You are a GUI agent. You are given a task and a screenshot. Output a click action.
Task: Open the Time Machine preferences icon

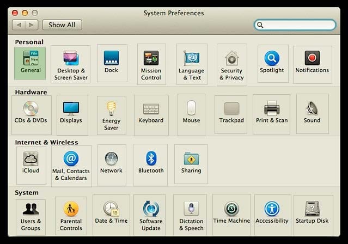pyautogui.click(x=231, y=215)
